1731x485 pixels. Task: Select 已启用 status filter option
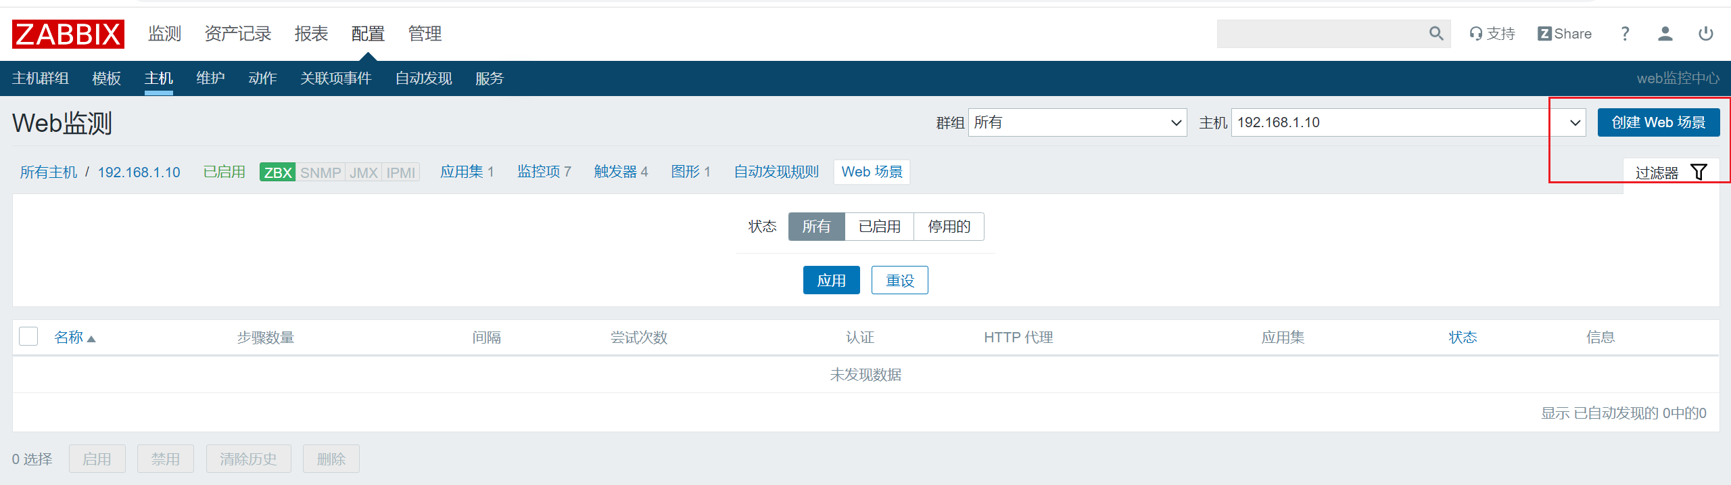[880, 227]
